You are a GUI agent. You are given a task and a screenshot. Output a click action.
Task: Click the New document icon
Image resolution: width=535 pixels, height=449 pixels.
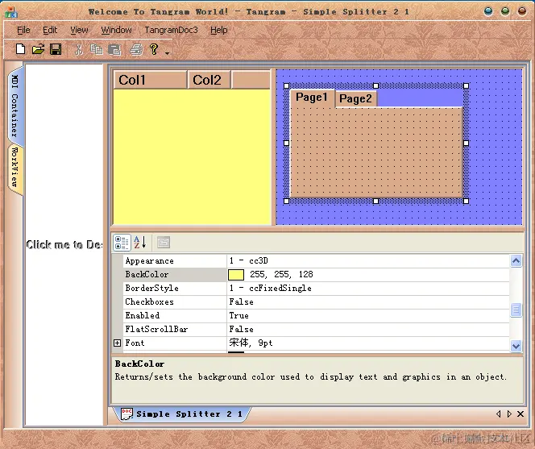coord(20,49)
